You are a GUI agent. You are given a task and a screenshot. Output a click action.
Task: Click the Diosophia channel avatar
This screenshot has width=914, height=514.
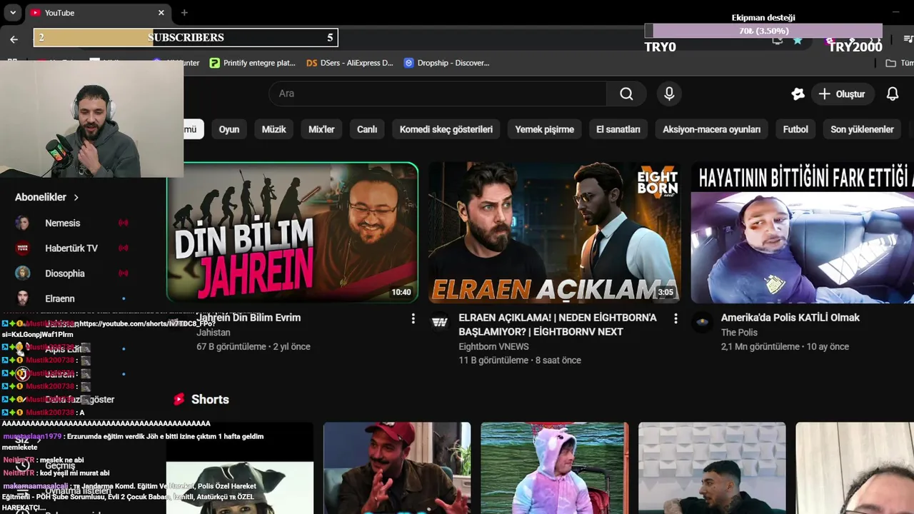[x=23, y=273]
